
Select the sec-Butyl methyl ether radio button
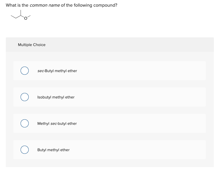point(25,71)
